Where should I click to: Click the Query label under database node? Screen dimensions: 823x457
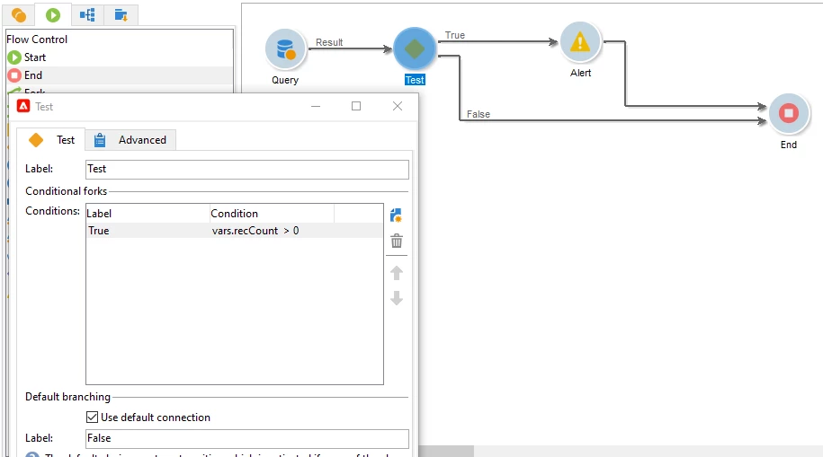285,80
